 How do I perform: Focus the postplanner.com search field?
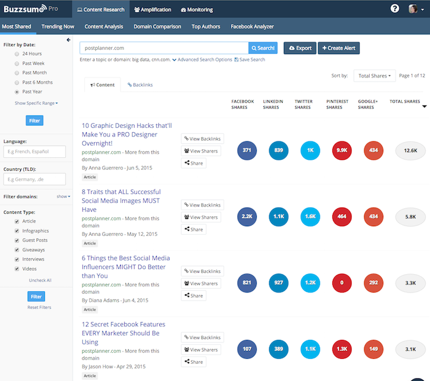164,48
